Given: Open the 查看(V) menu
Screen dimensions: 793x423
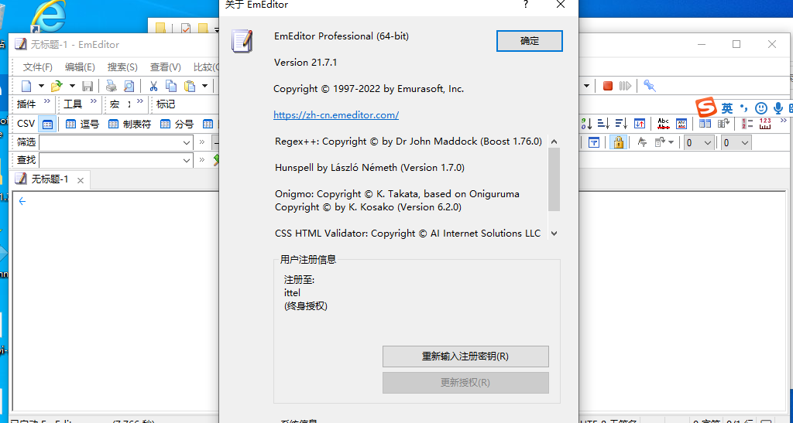Looking at the screenshot, I should (166, 67).
